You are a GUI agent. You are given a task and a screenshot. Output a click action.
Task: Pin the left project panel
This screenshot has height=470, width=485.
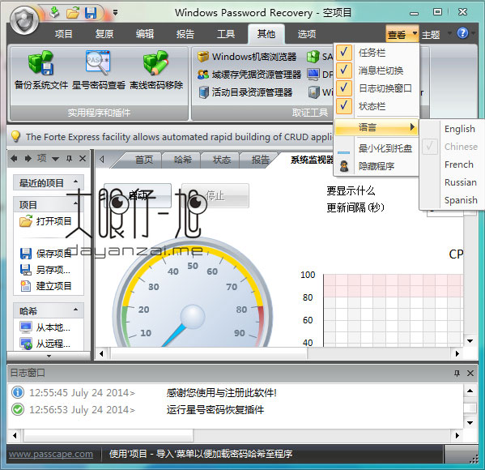click(69, 159)
